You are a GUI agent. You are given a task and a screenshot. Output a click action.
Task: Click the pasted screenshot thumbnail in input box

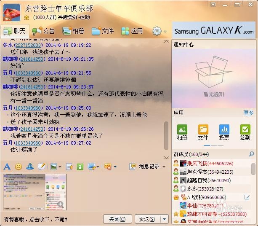35,192
